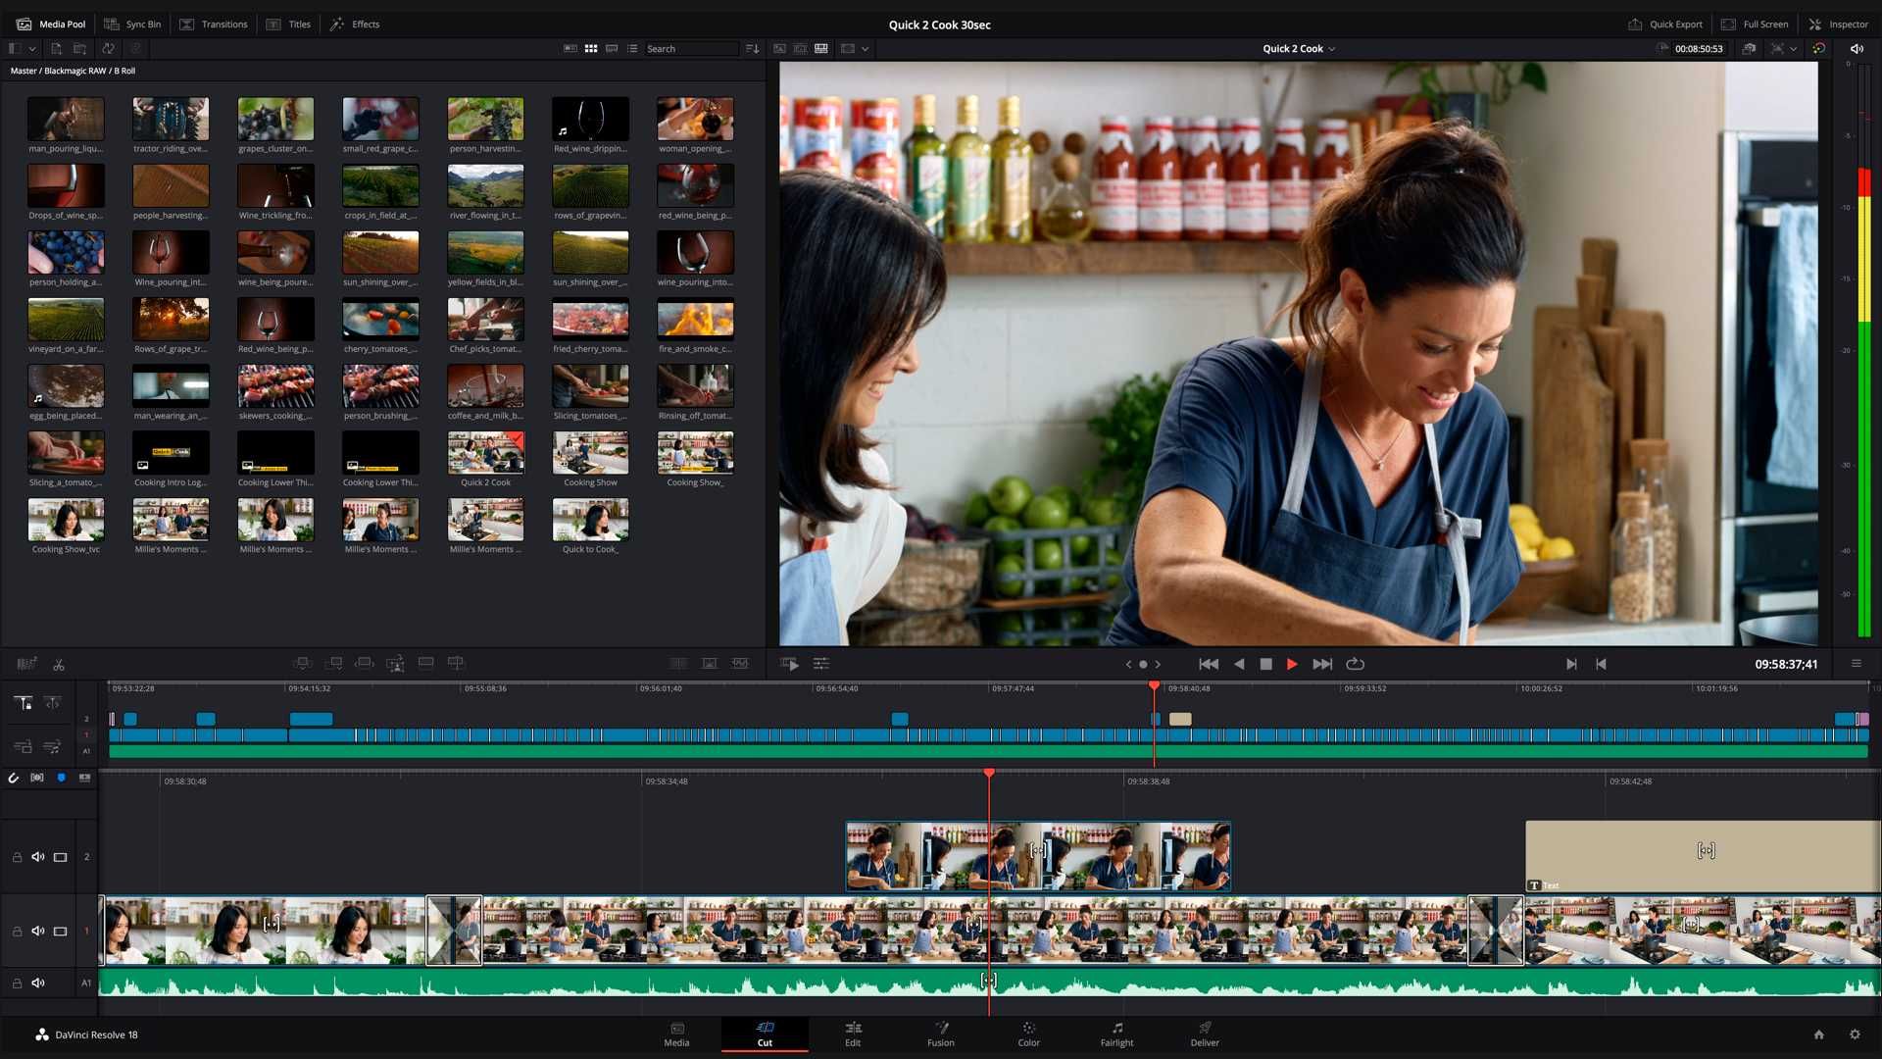Open the Sync Bin panel
The width and height of the screenshot is (1882, 1059).
coord(132,24)
